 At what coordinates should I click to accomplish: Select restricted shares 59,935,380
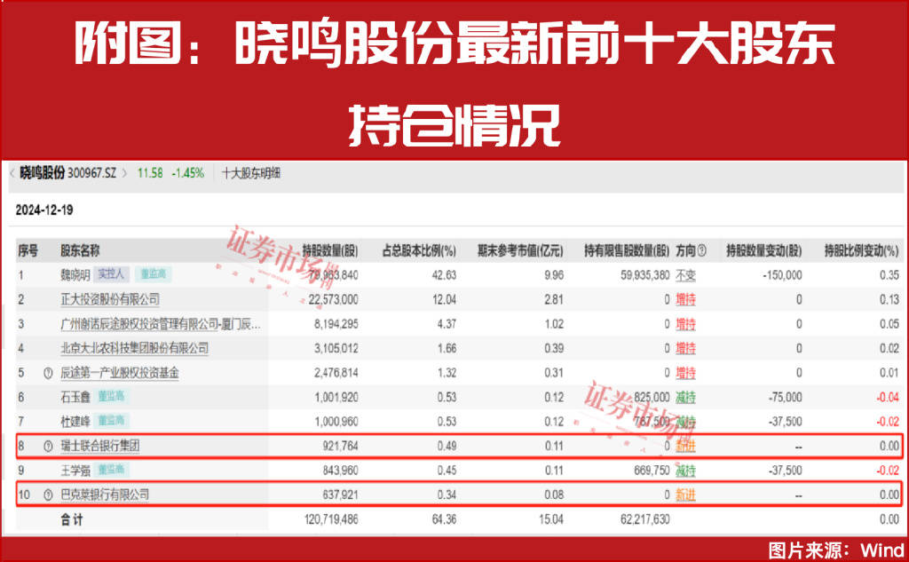click(x=644, y=275)
